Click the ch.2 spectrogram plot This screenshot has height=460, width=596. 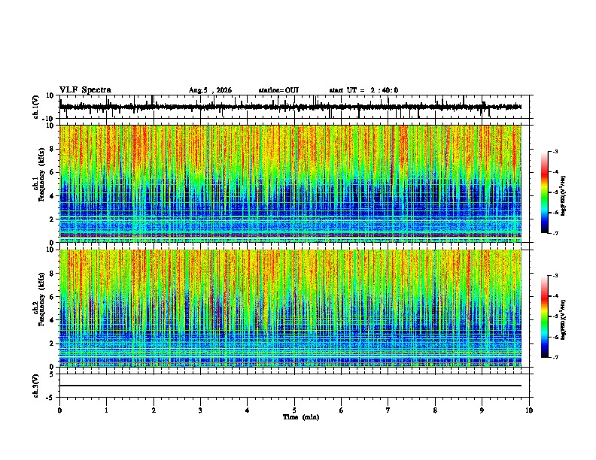(290, 308)
